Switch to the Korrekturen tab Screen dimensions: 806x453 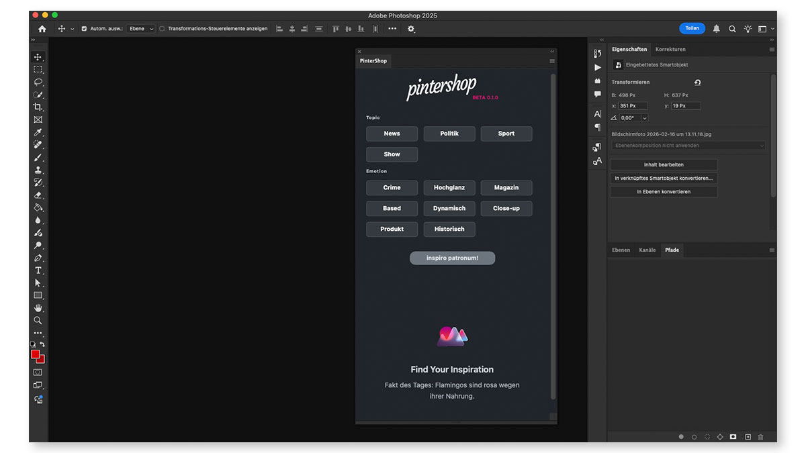click(x=670, y=49)
